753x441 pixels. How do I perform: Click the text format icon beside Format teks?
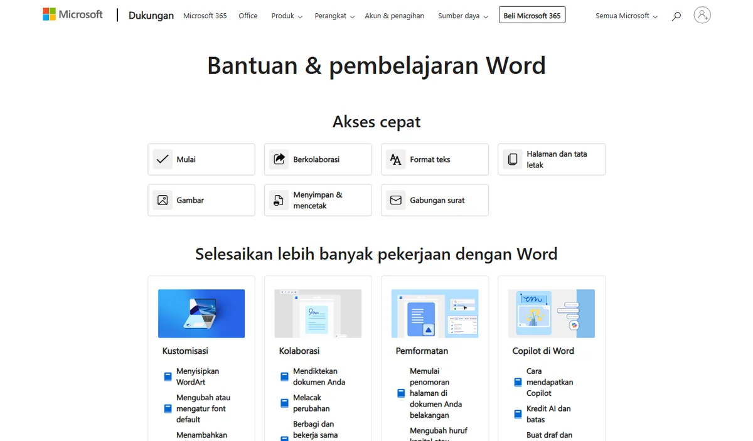click(395, 159)
